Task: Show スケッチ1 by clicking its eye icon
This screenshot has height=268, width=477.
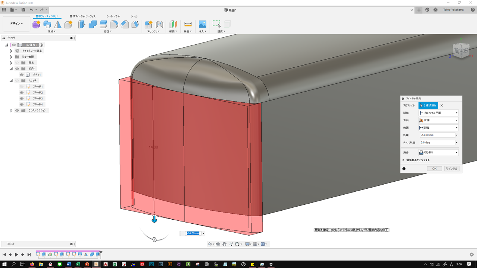Action: click(x=22, y=87)
